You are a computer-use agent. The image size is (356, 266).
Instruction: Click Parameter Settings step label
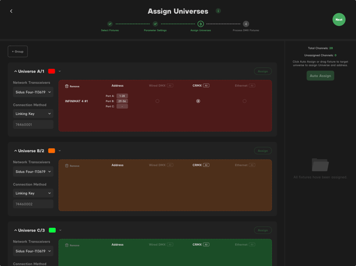tap(155, 30)
